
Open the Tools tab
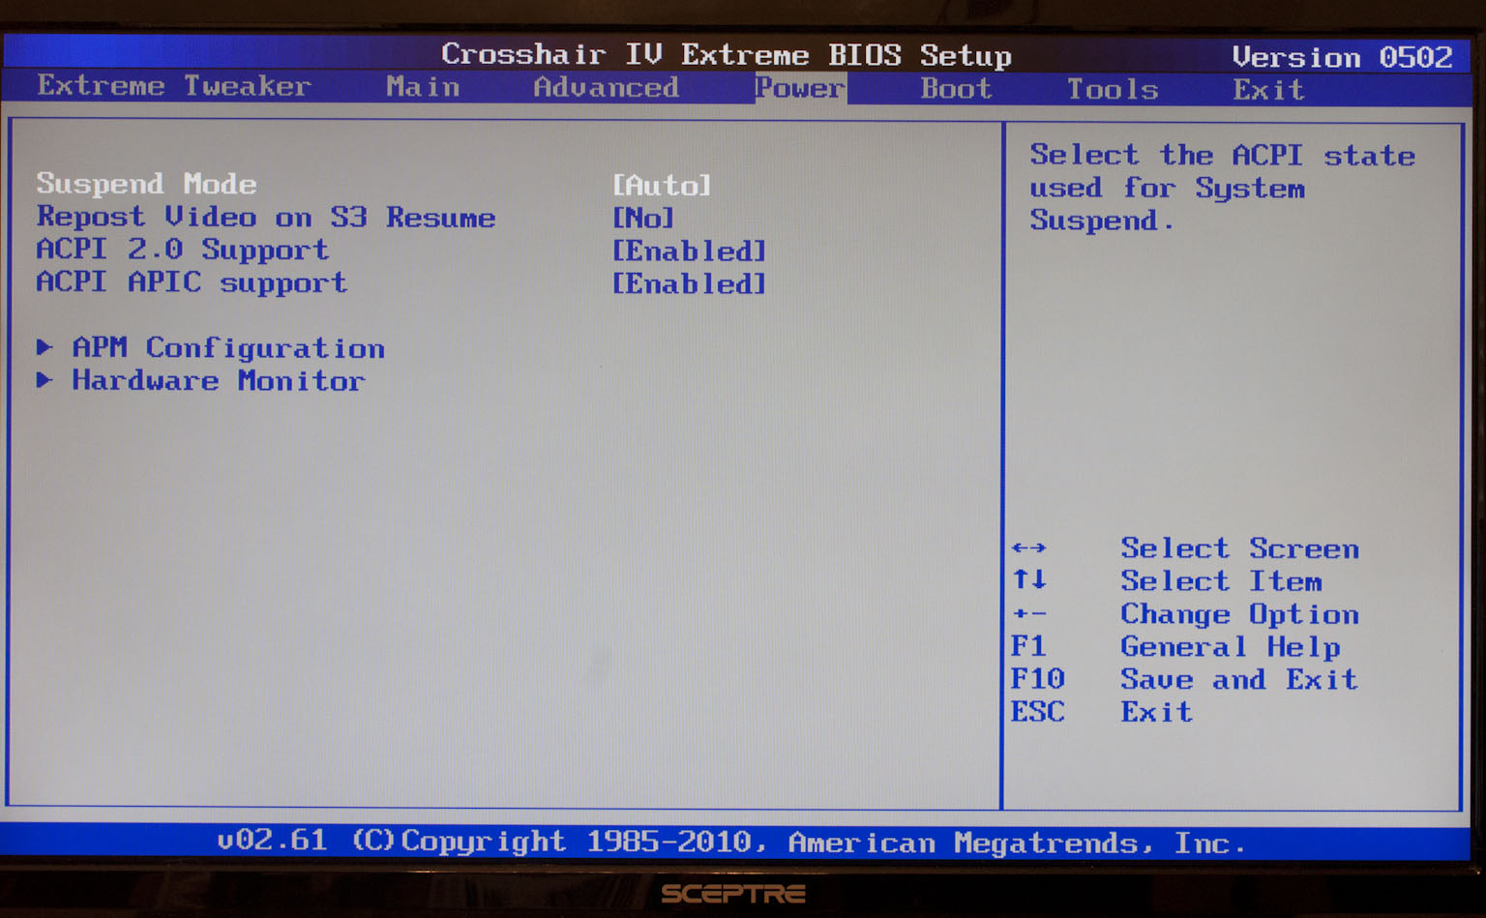coord(1113,90)
